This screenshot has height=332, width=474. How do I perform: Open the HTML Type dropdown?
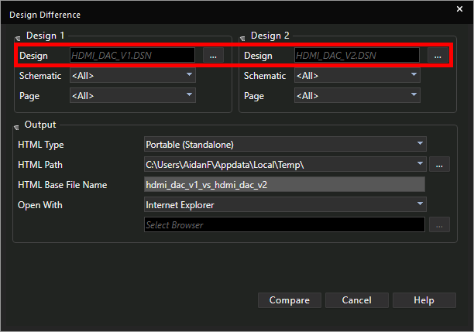point(420,144)
